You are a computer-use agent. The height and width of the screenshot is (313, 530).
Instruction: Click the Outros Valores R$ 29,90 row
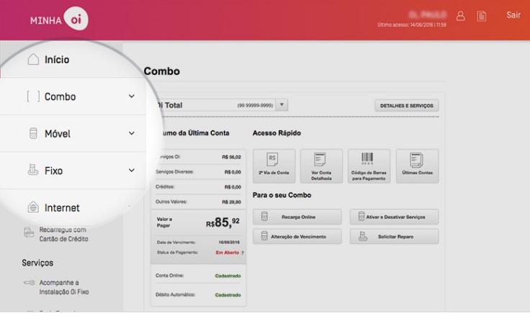199,202
